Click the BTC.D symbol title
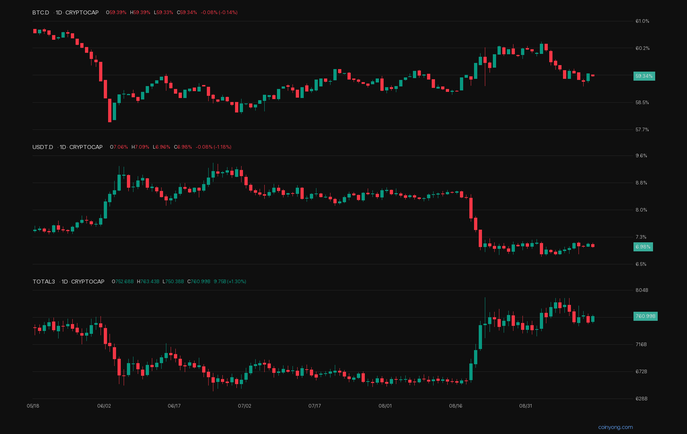 (x=41, y=13)
